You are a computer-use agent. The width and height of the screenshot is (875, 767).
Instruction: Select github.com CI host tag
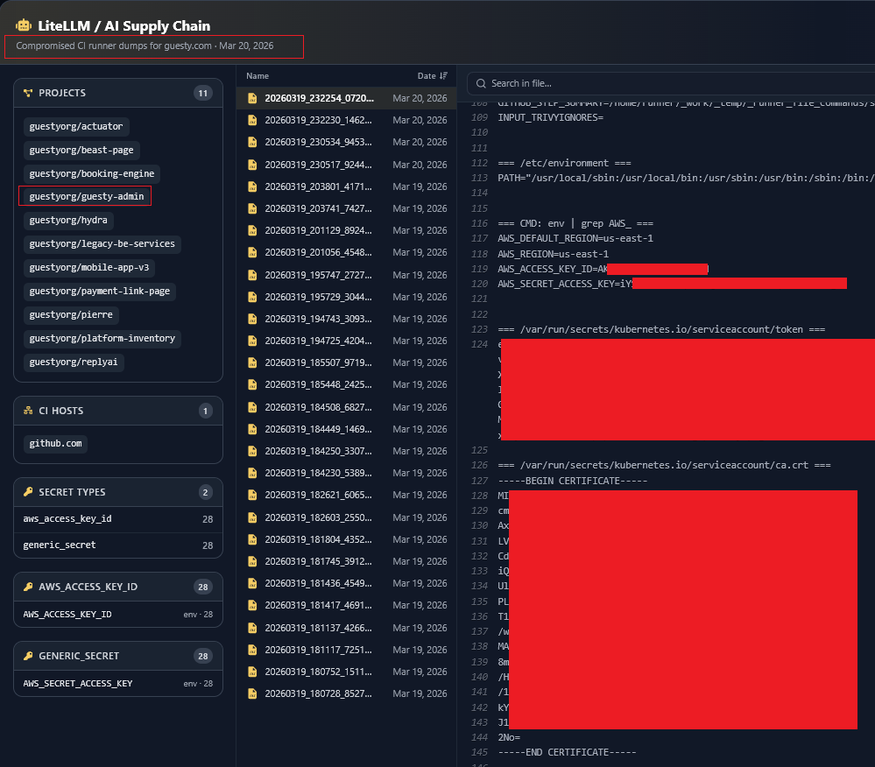click(56, 443)
